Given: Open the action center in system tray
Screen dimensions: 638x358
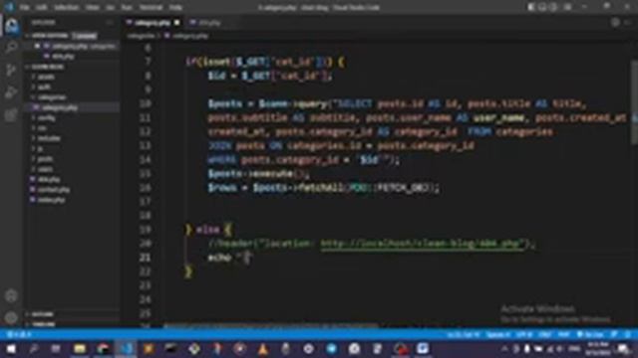Looking at the screenshot, I should (x=624, y=349).
